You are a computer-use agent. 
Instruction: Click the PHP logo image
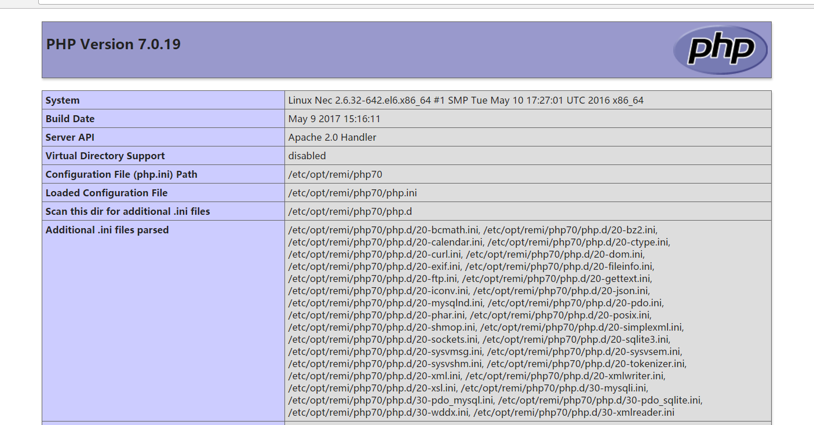(720, 50)
